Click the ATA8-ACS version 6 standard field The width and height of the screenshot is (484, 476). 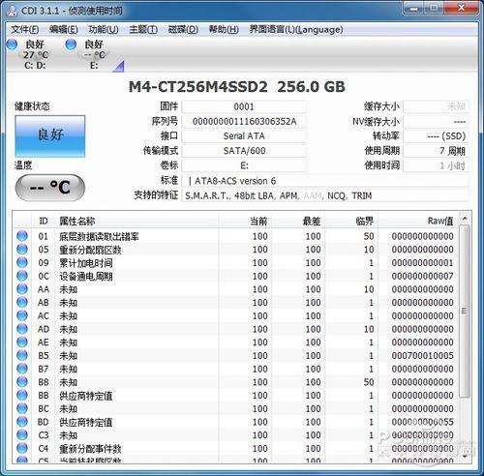point(325,181)
